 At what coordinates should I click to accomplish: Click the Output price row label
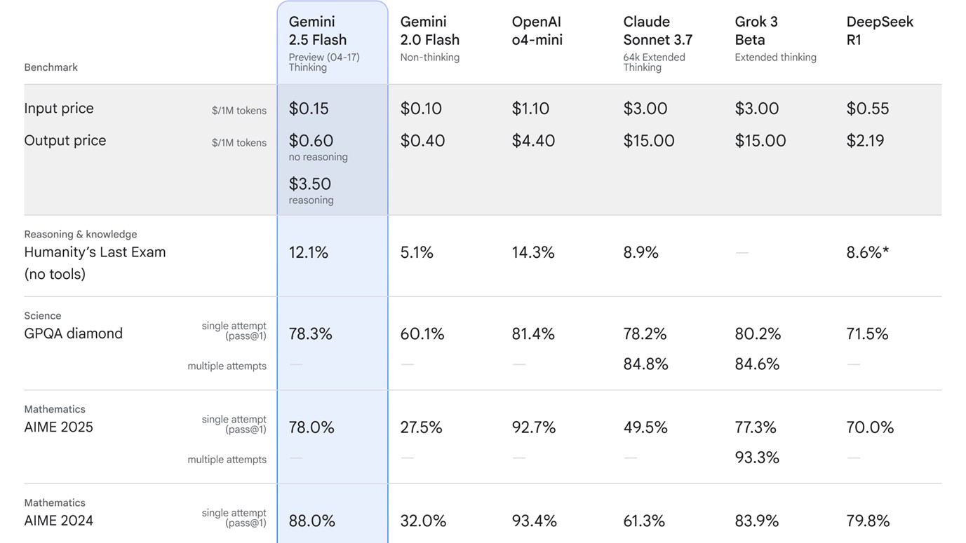(x=65, y=141)
